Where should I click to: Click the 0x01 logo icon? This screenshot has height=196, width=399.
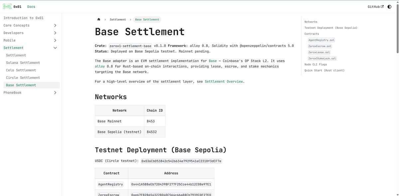pyautogui.click(x=7, y=7)
